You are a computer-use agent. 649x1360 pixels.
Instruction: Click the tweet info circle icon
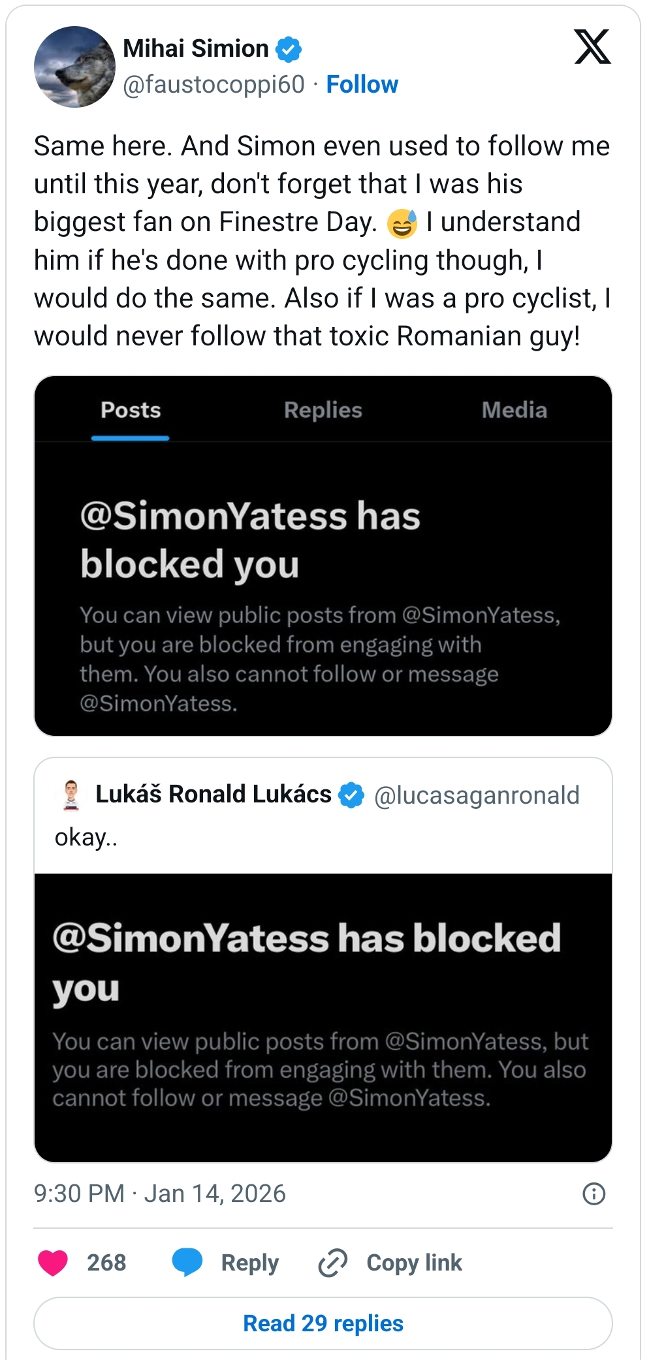(x=594, y=1194)
